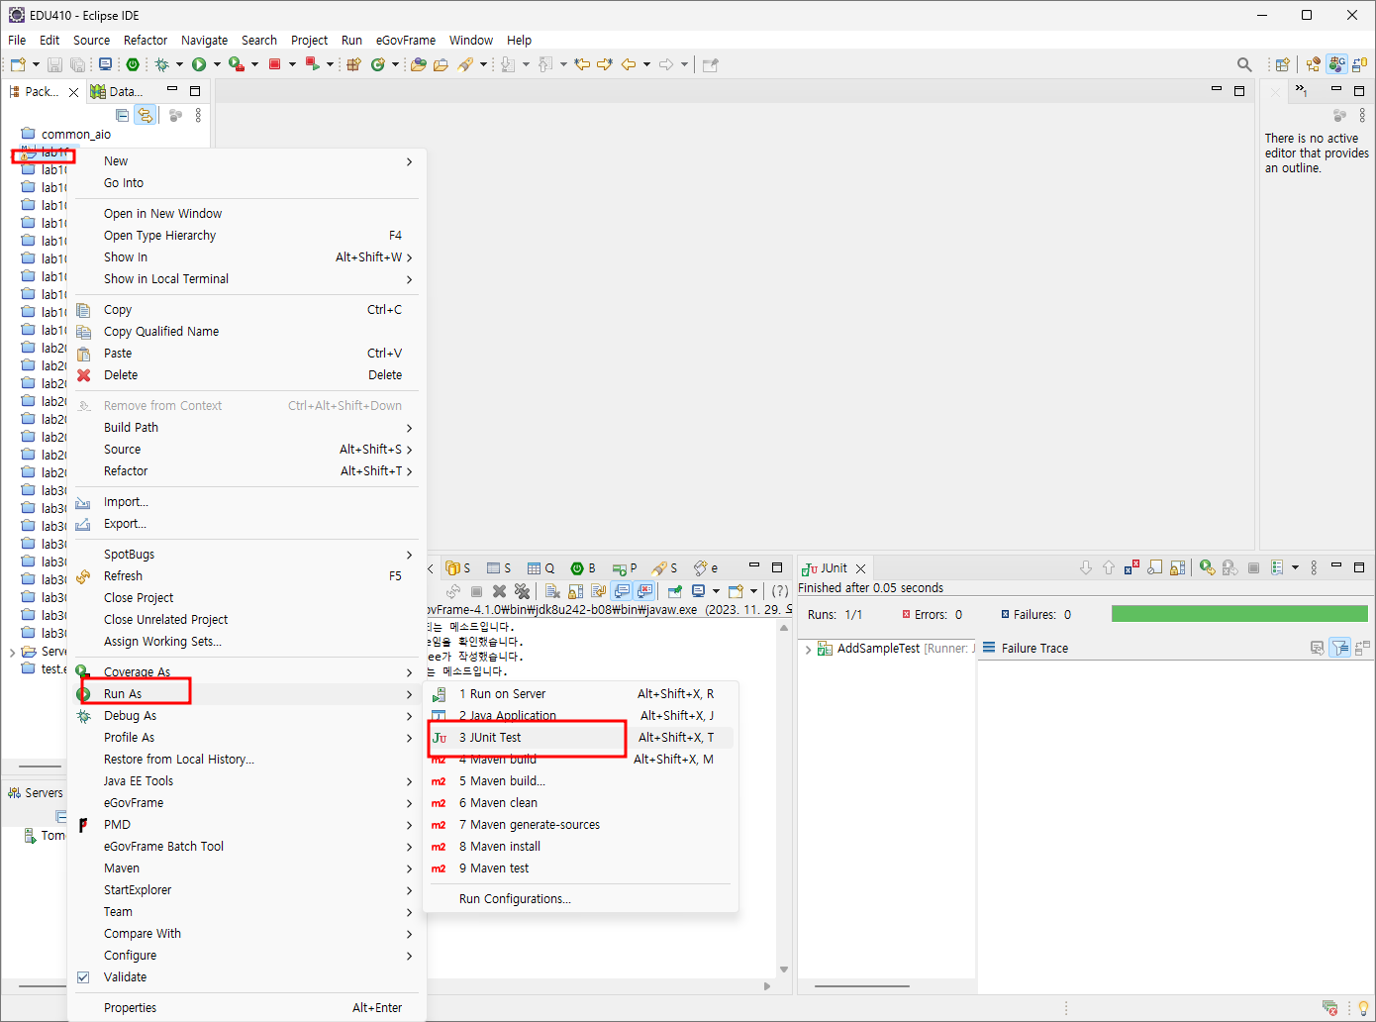Click the red Stop square toolbar icon
This screenshot has width=1376, height=1022.
275,64
